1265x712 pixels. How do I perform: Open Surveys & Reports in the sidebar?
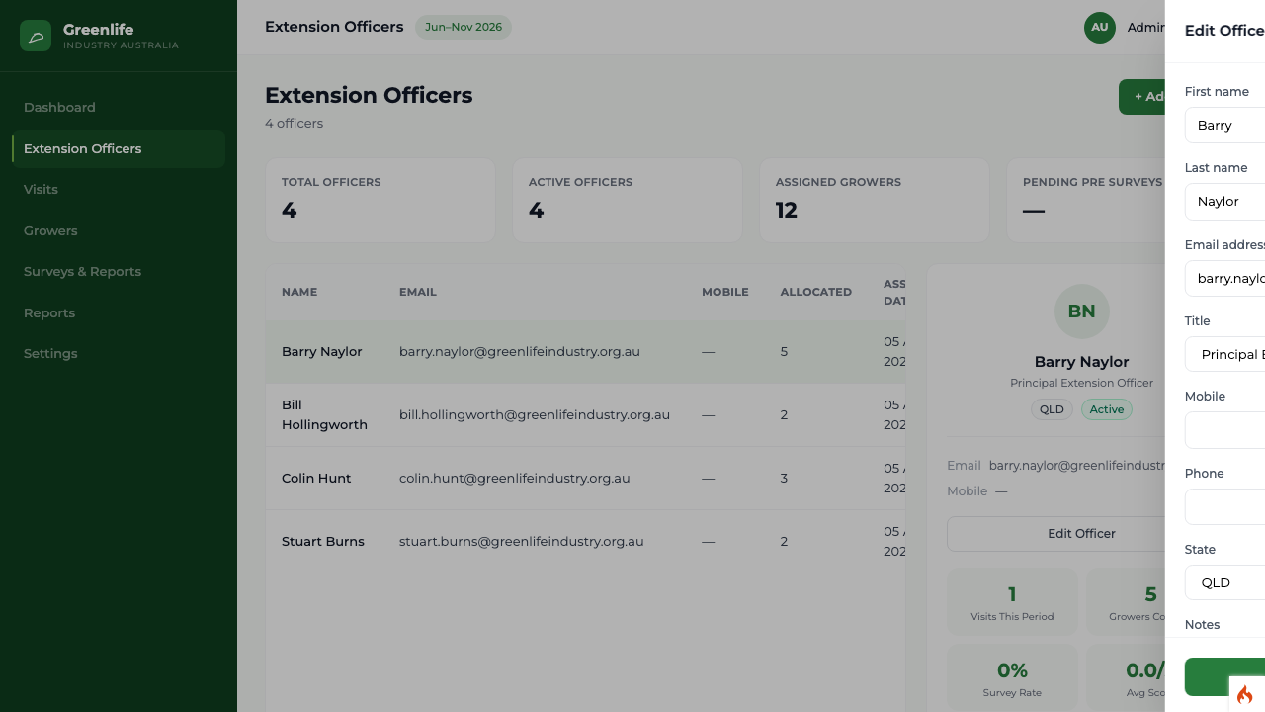pos(119,271)
